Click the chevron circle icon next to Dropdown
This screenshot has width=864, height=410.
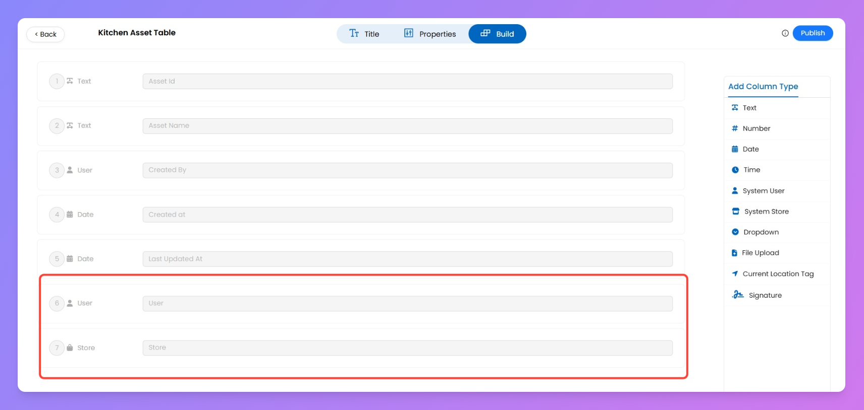(735, 232)
